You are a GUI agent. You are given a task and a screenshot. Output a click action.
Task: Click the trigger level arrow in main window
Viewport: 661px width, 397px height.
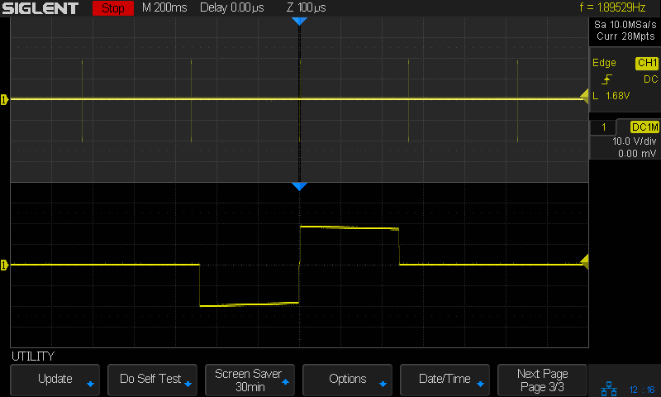[585, 98]
